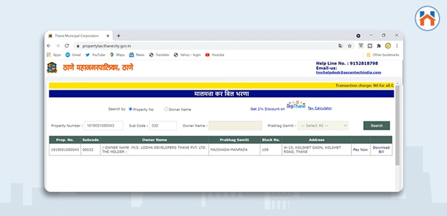Click the helpdesk email link

[348, 72]
